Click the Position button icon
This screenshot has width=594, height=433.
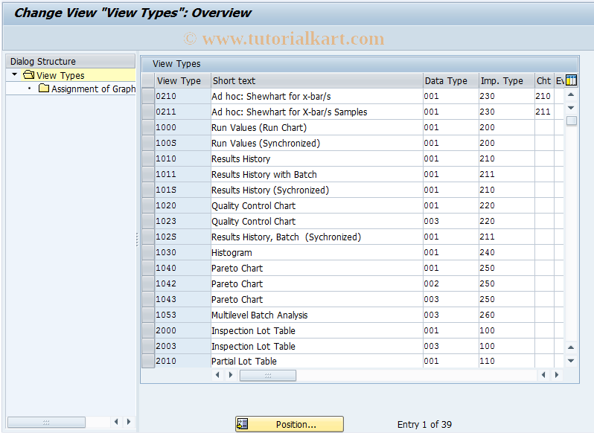(243, 424)
